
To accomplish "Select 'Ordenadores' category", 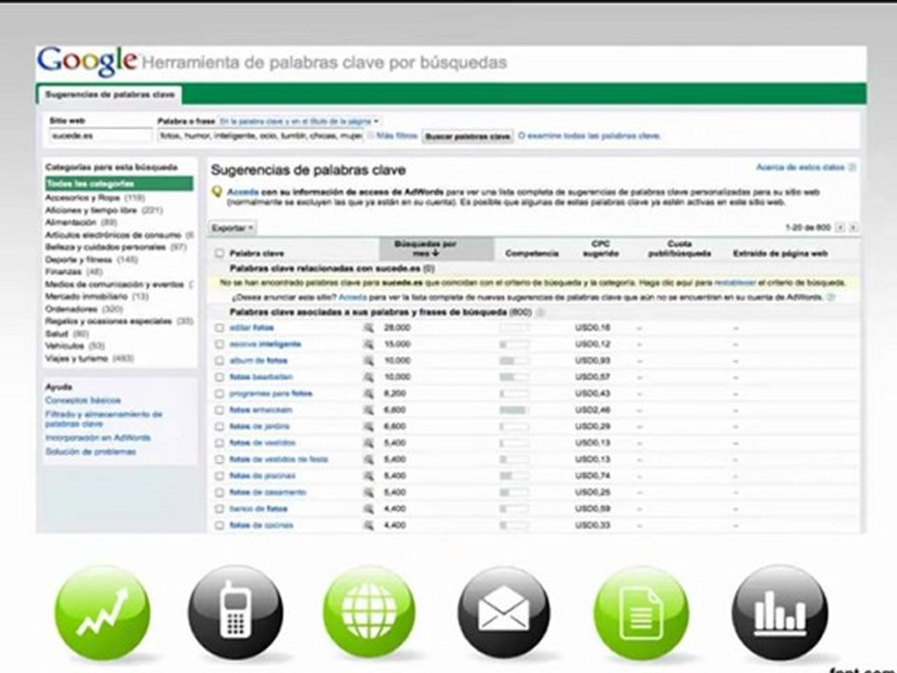I will pyautogui.click(x=84, y=309).
